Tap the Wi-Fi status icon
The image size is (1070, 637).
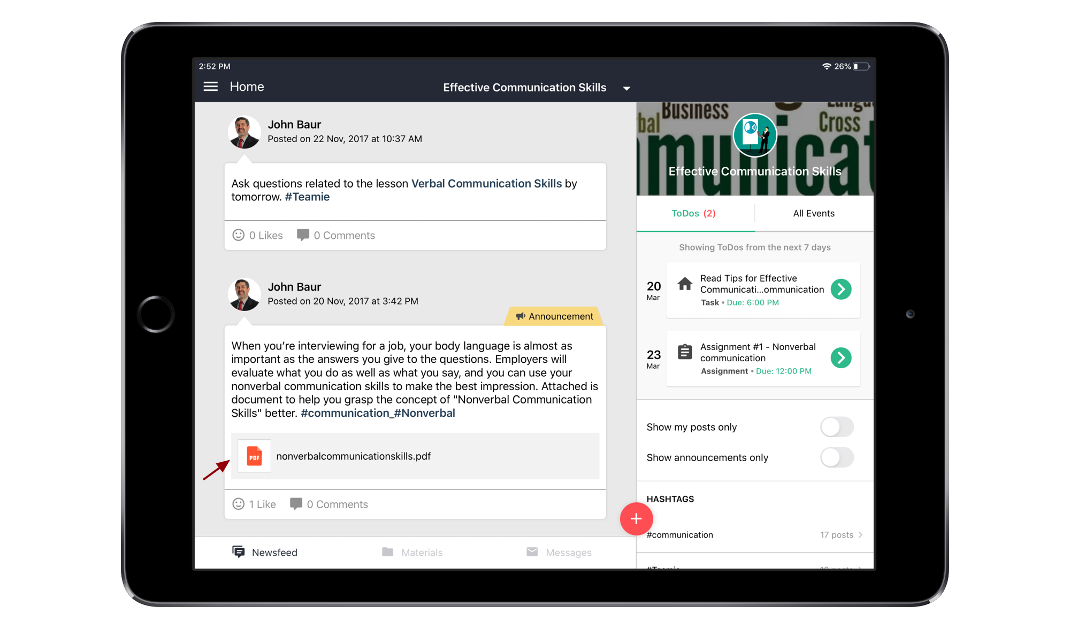point(827,66)
